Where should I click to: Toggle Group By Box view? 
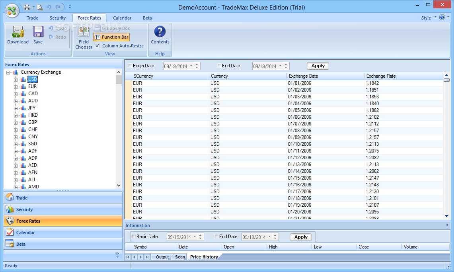(112, 28)
